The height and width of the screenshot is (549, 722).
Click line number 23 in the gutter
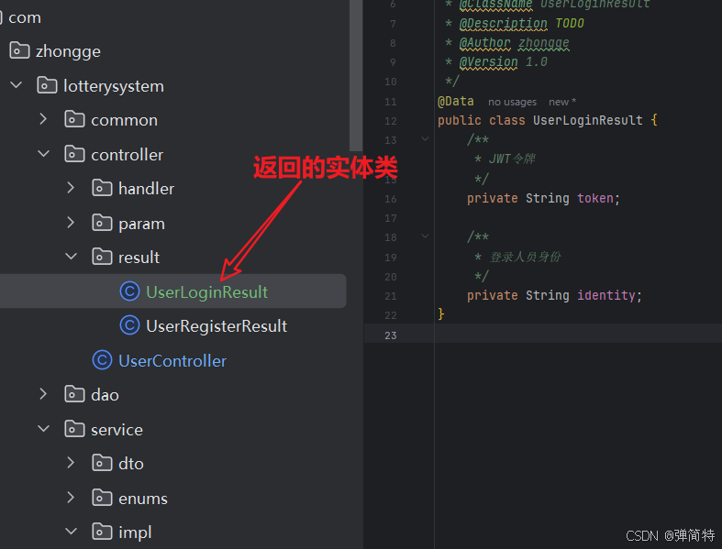391,335
